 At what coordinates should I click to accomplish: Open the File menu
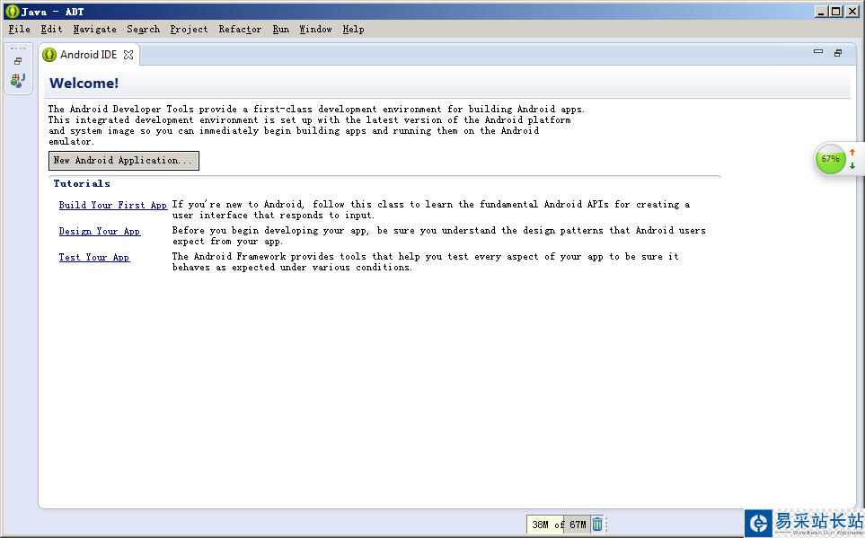coord(19,30)
